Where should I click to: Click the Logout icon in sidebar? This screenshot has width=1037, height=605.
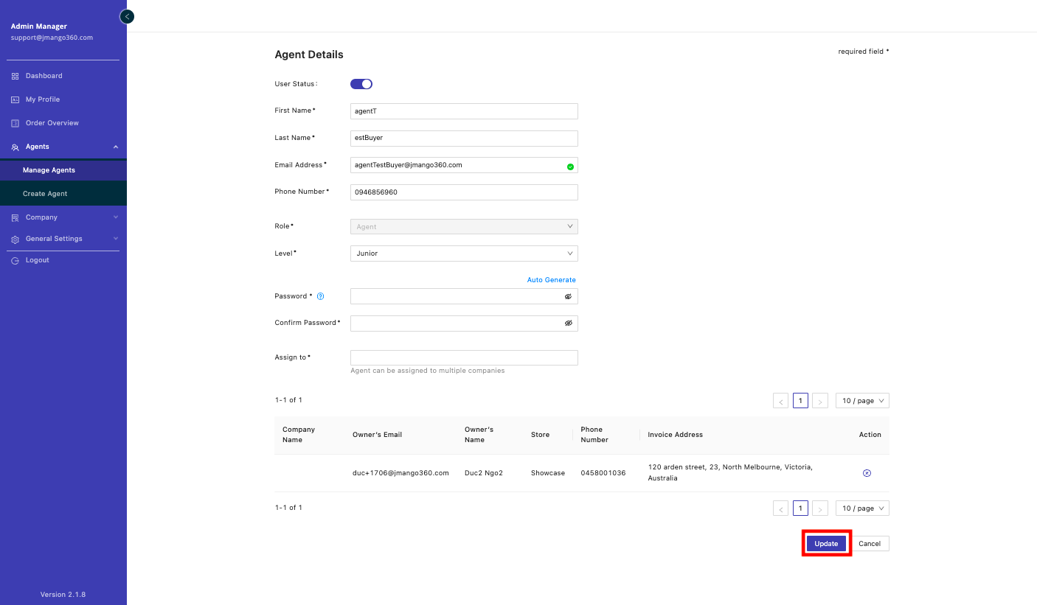[15, 260]
